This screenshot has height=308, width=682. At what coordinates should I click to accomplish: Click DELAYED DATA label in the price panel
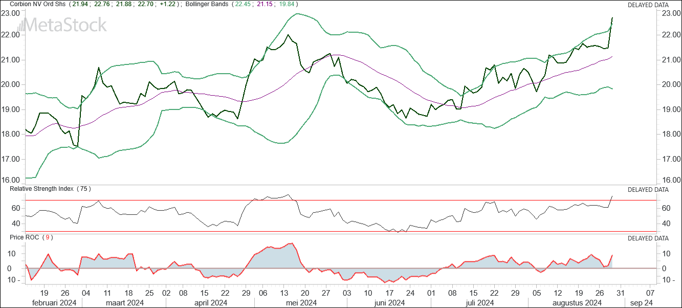pyautogui.click(x=648, y=5)
